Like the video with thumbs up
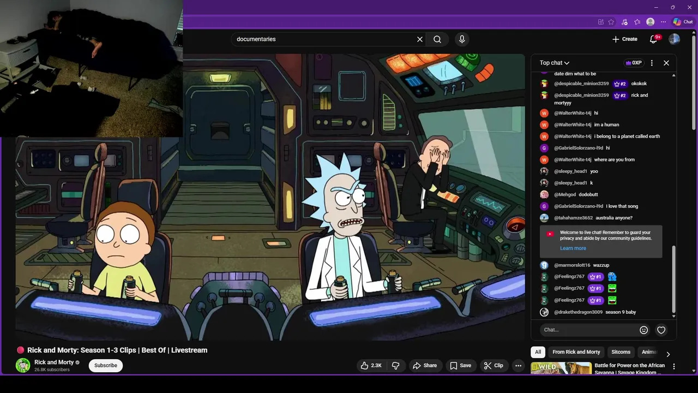The image size is (698, 393). (371, 366)
